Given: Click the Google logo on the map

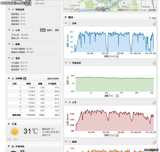Looking at the screenshot, I should 69,9.
